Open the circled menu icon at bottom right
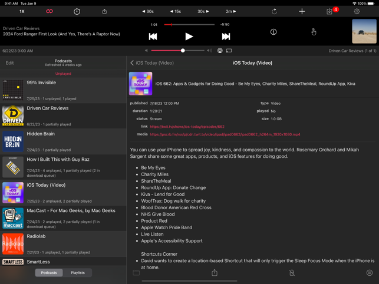The height and width of the screenshot is (284, 379). (x=370, y=273)
